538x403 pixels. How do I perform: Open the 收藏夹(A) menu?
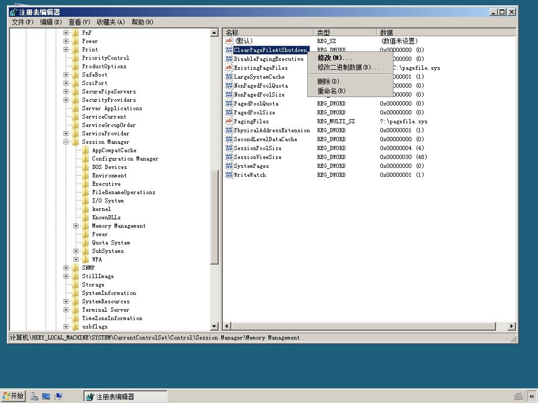coord(111,22)
